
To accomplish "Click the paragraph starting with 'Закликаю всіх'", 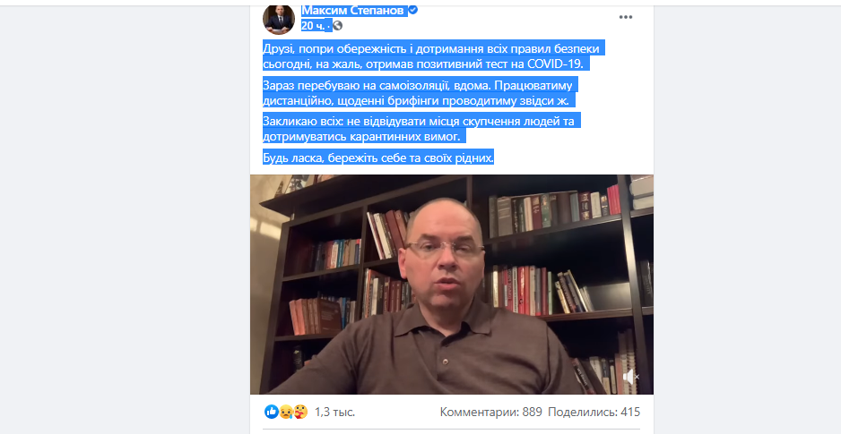I will coord(422,129).
